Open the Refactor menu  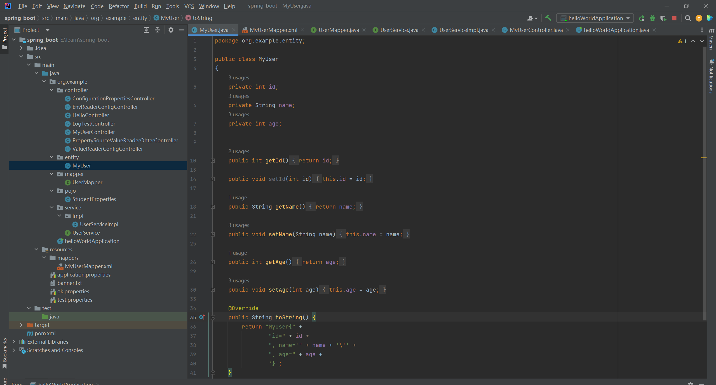coord(119,6)
